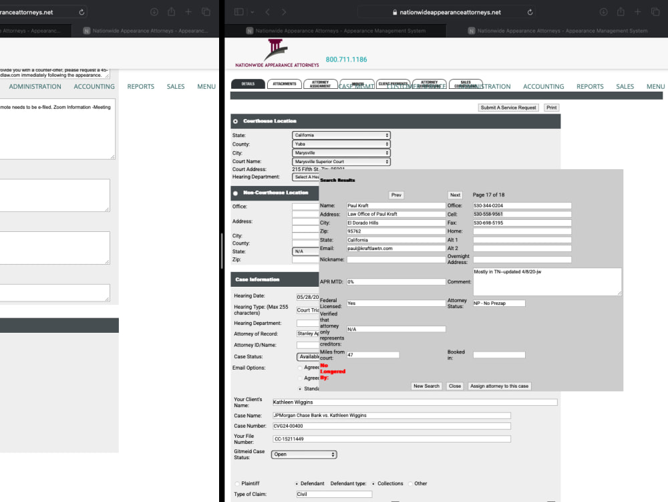668x502 pixels.
Task: Reload the page in the left Safari window
Action: tap(81, 12)
